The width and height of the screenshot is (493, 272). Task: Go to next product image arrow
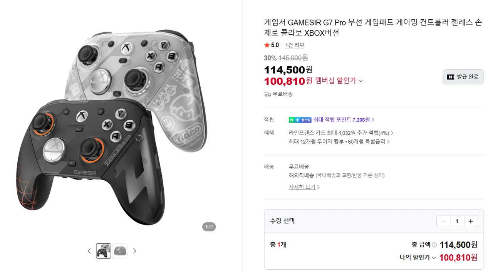click(x=134, y=251)
